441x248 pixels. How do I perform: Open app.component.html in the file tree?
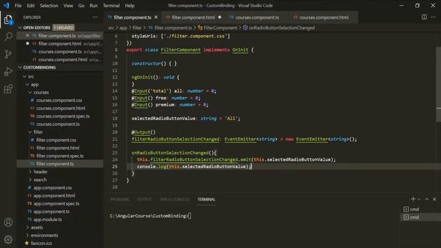tap(54, 196)
